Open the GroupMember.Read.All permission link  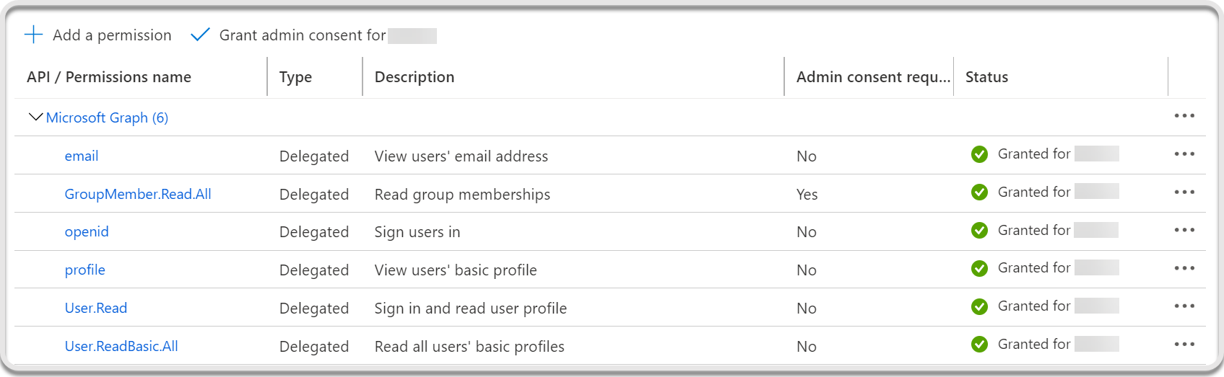pos(138,194)
